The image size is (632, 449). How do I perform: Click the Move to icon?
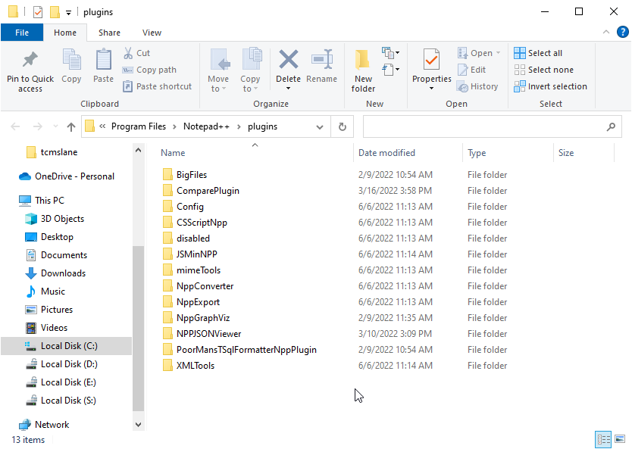[220, 60]
